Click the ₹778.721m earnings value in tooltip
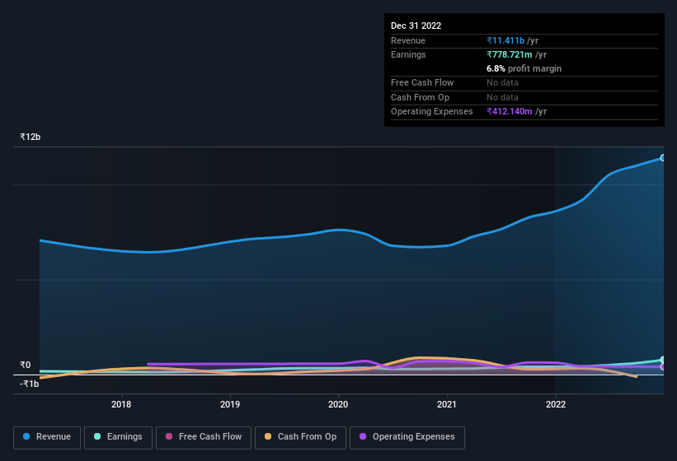This screenshot has width=677, height=461. (x=509, y=54)
